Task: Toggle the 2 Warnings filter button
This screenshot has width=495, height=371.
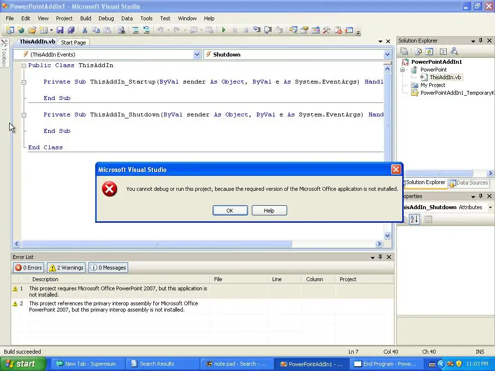Action: 66,268
